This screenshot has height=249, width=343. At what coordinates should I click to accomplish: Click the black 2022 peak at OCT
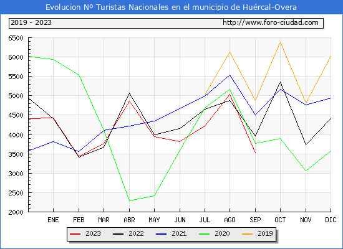[x=280, y=82]
